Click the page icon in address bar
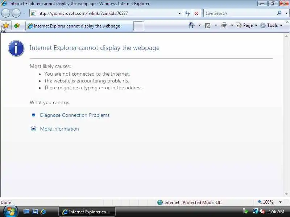The image size is (290, 217). point(33,13)
